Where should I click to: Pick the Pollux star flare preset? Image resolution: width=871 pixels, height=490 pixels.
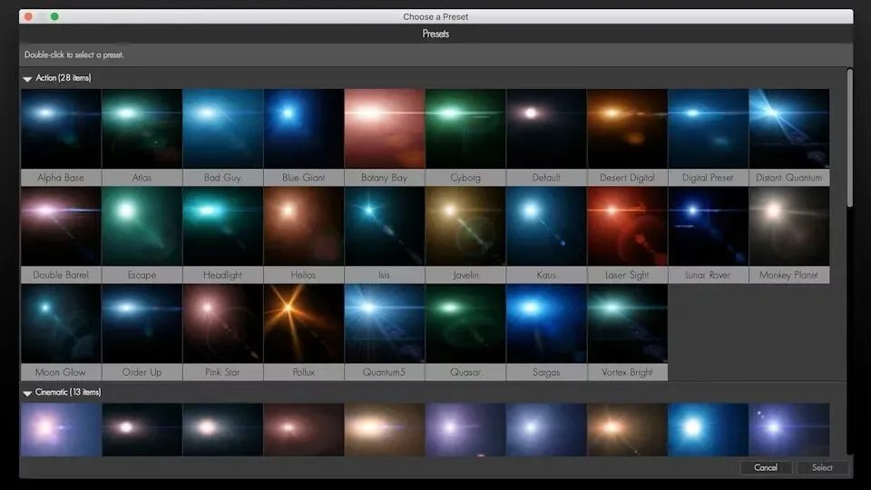click(303, 324)
